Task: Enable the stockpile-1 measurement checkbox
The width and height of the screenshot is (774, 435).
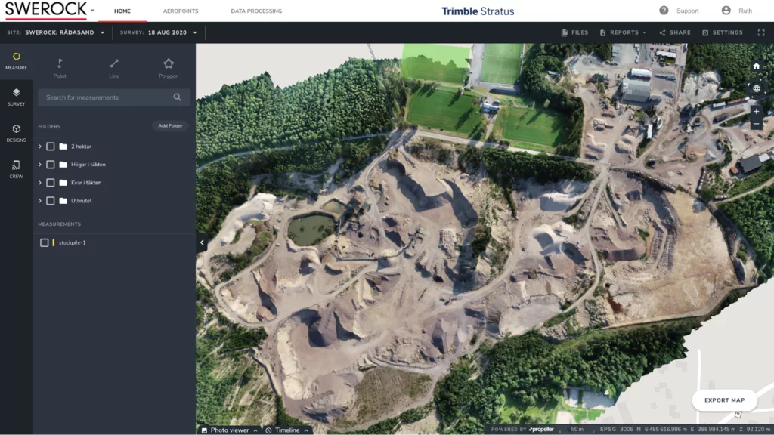Action: tap(45, 242)
